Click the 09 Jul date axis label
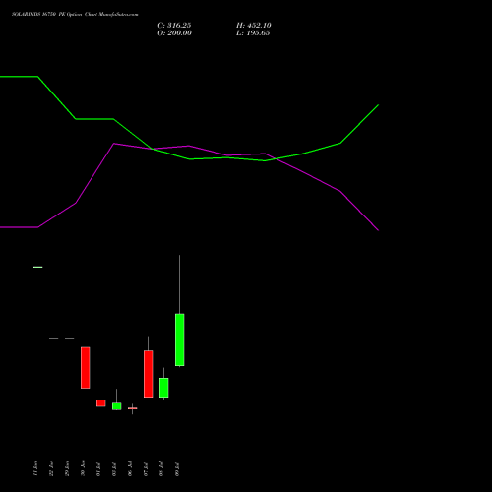492x492 pixels. click(177, 469)
